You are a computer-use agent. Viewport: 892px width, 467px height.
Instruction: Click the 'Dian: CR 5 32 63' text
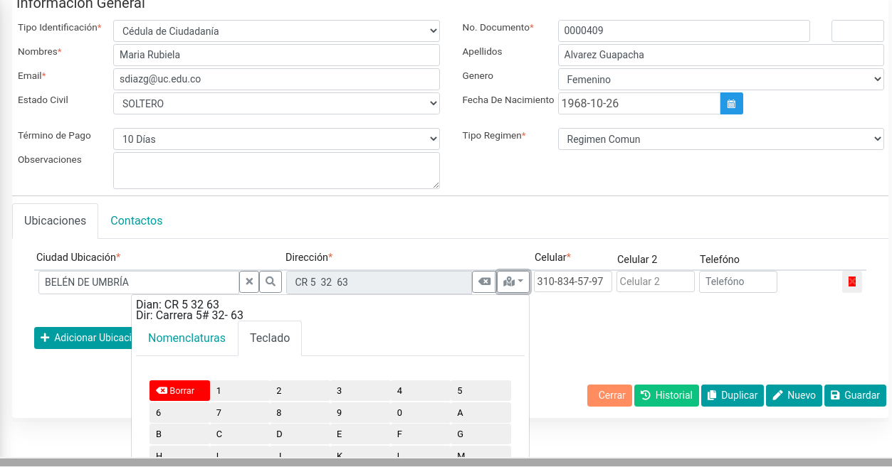177,304
